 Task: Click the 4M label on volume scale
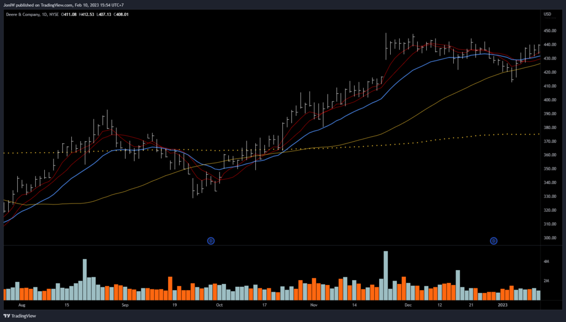tap(546, 261)
